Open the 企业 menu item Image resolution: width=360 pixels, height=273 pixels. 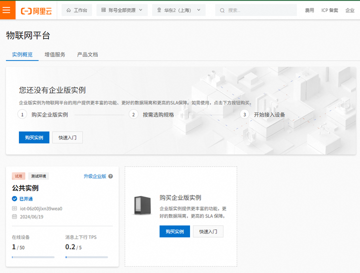click(x=350, y=10)
